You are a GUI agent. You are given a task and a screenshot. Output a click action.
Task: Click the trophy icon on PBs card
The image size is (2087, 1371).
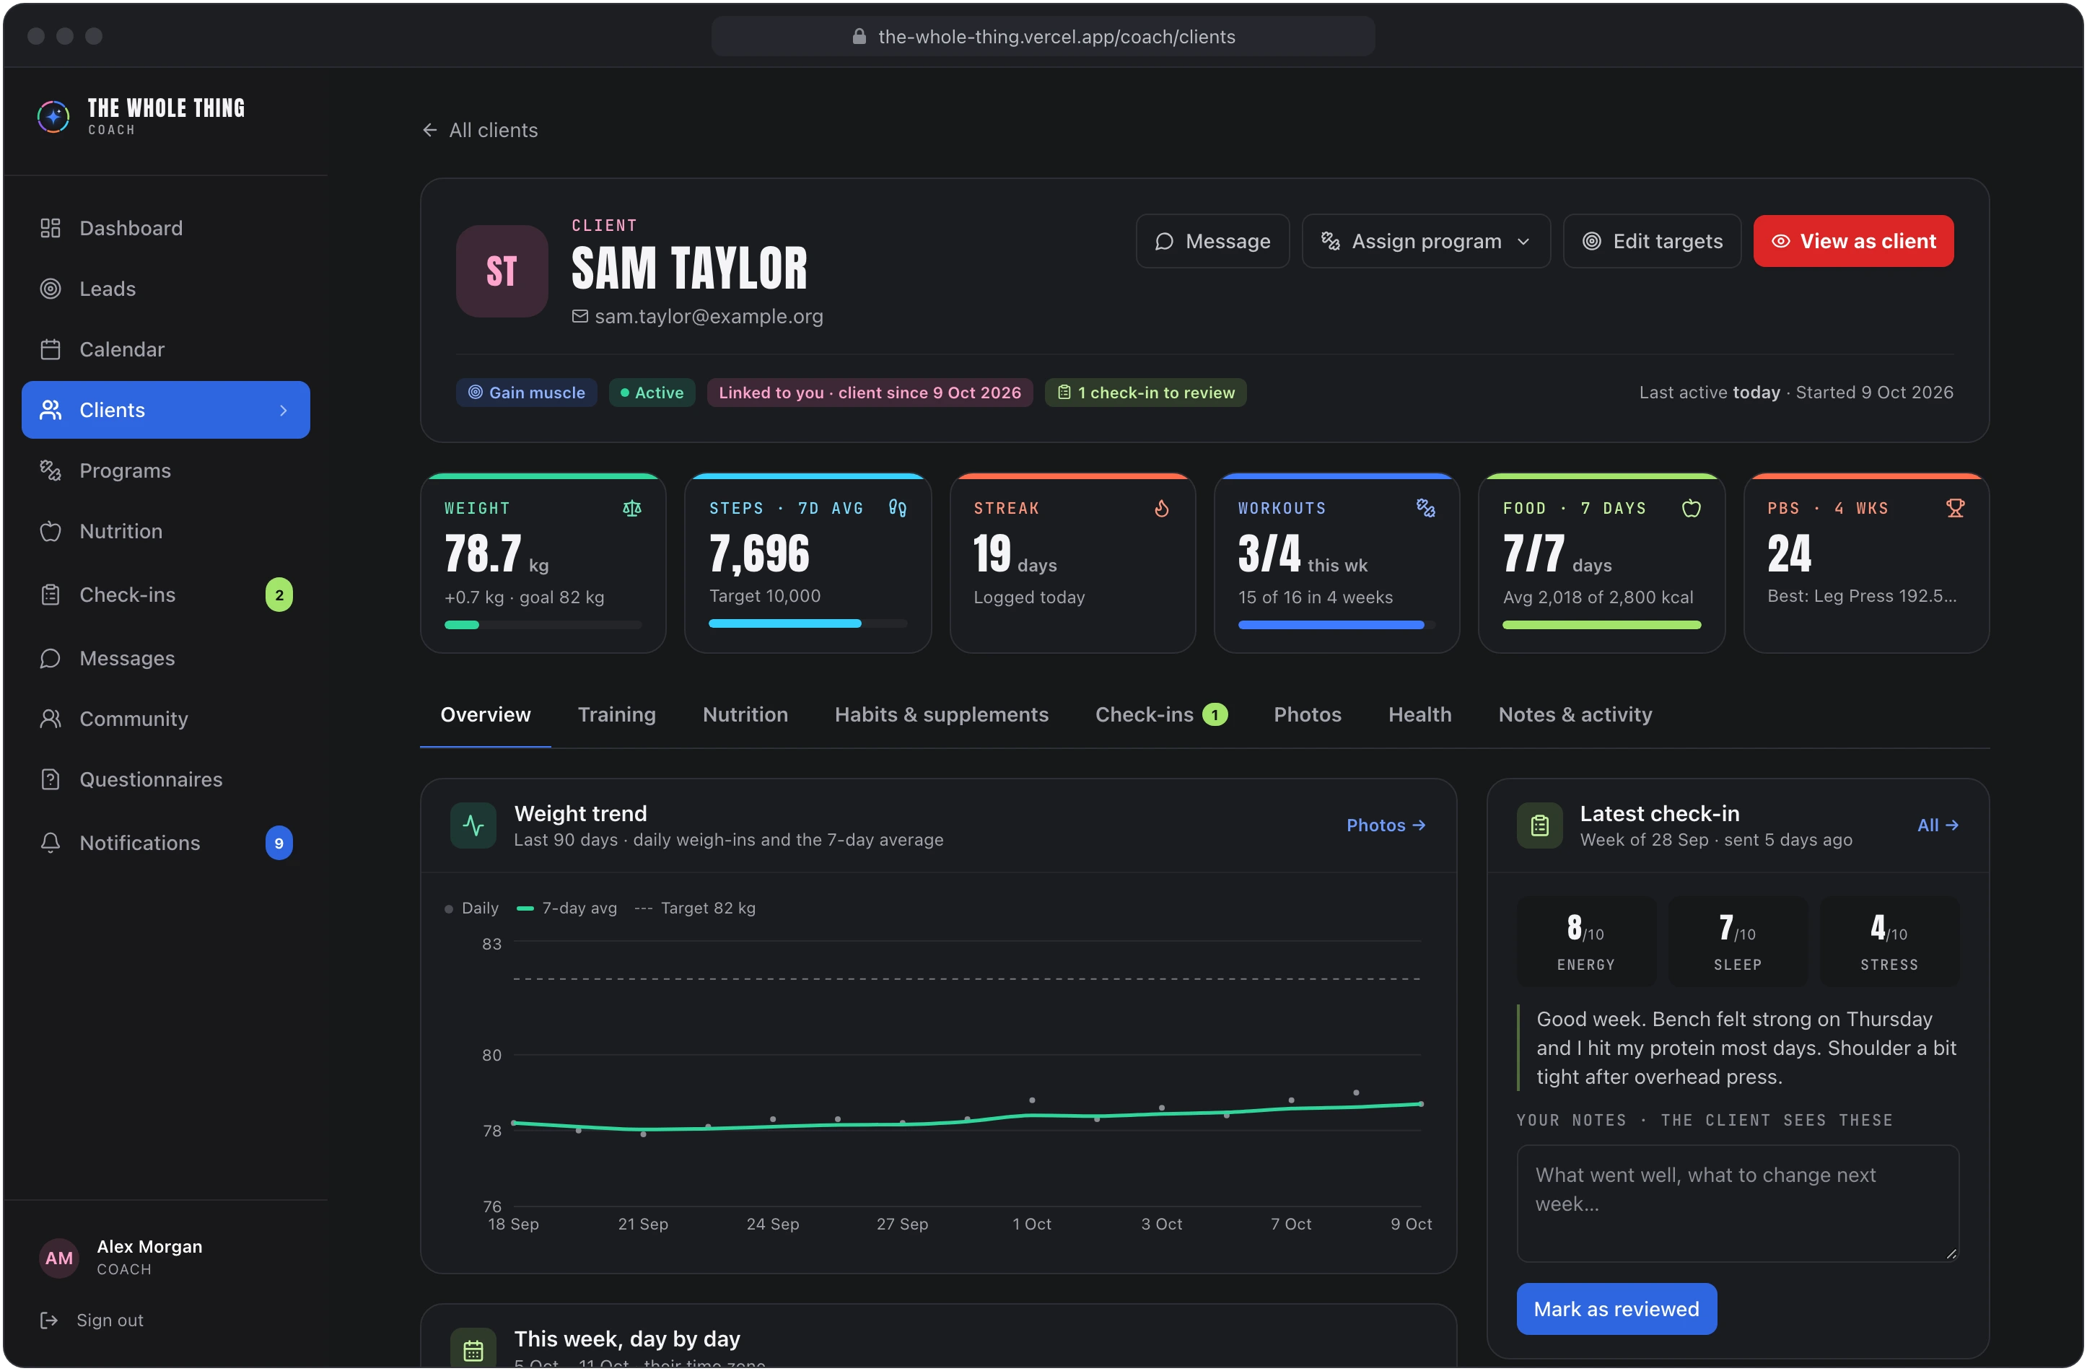pyautogui.click(x=1955, y=509)
